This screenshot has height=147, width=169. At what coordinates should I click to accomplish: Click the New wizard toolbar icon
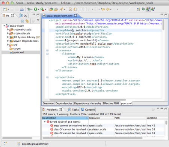[x=5, y=9]
